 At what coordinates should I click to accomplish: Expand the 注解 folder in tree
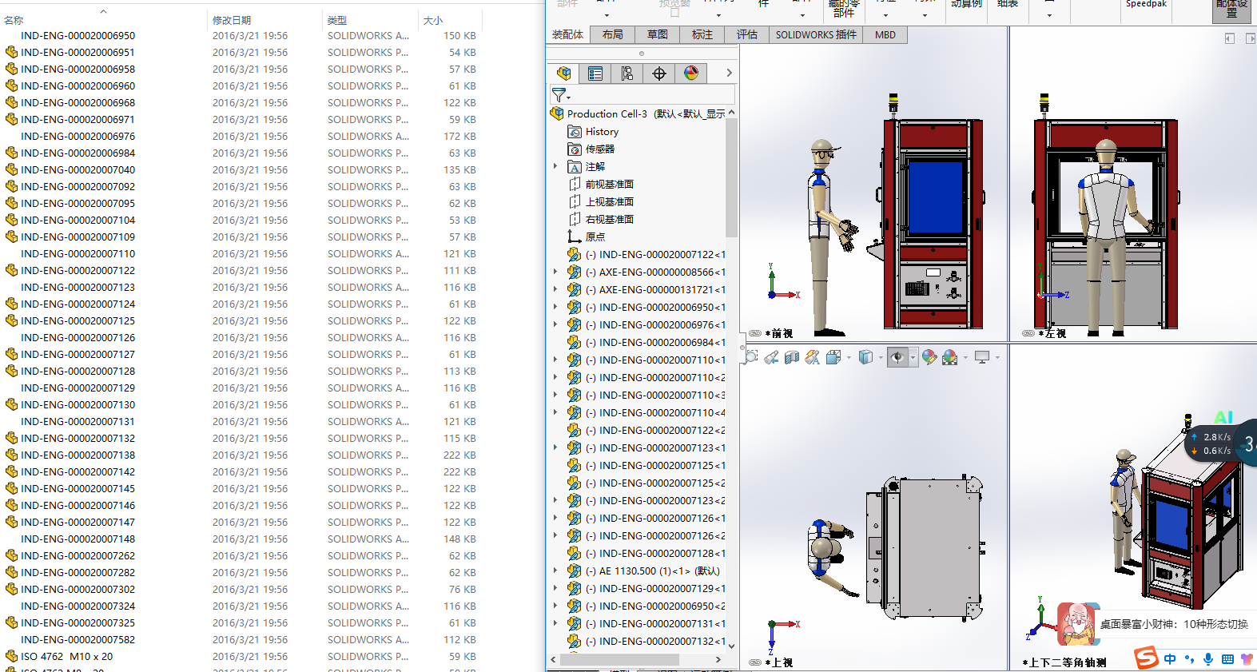(x=555, y=166)
